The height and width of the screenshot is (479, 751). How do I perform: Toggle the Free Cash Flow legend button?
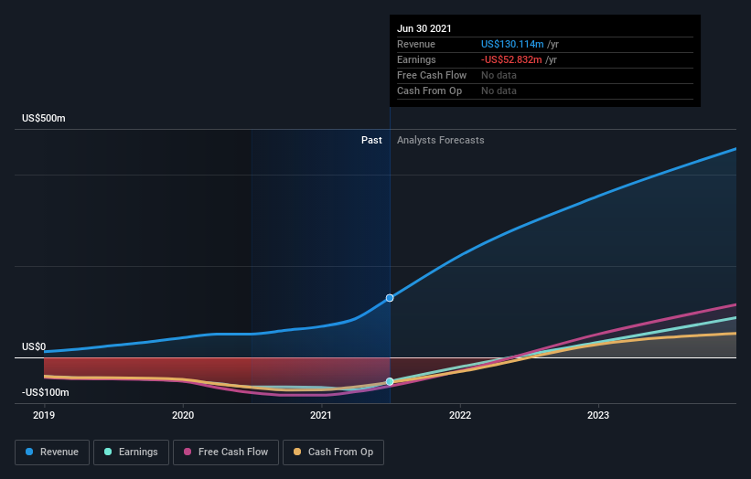(226, 452)
